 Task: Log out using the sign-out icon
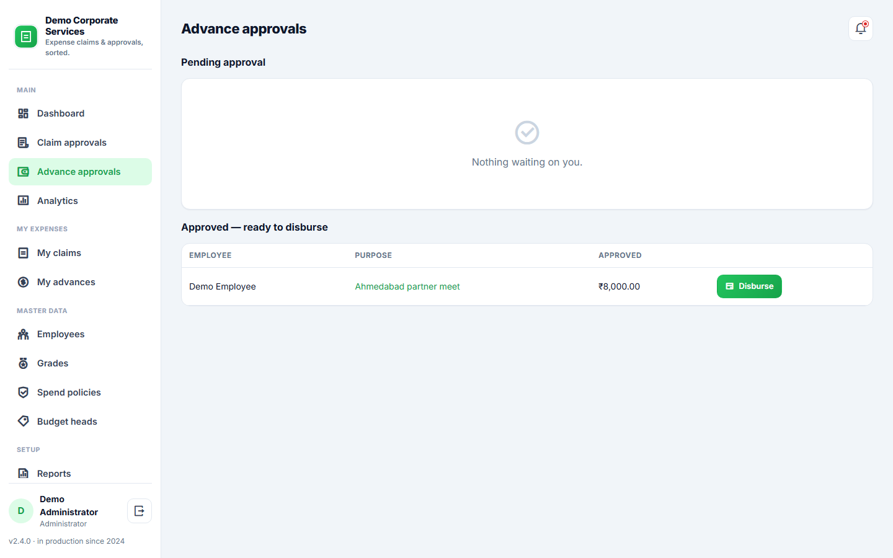[140, 511]
